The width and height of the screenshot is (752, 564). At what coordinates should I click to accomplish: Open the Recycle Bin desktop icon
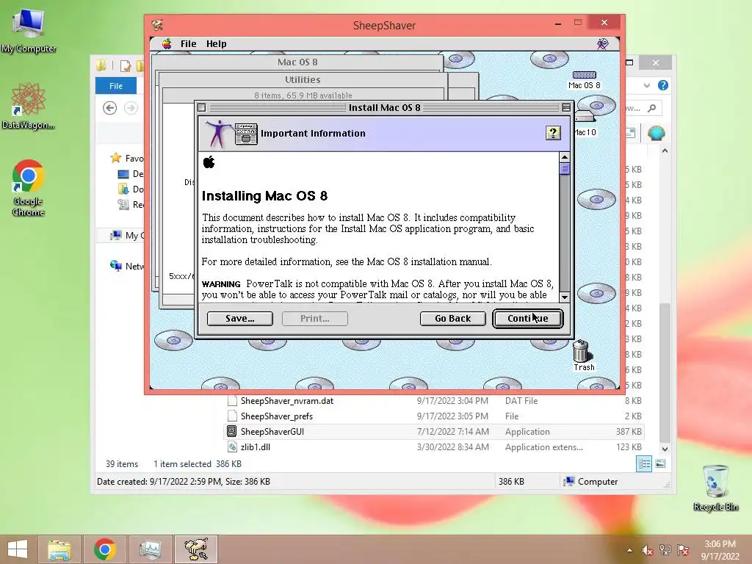point(715,488)
